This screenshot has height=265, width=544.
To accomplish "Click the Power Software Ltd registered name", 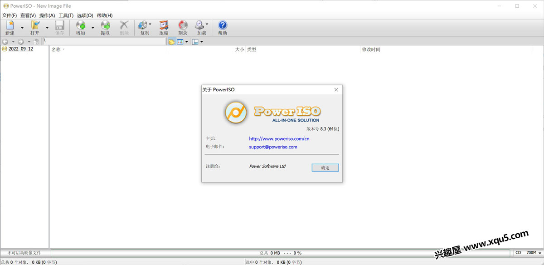I will click(267, 167).
